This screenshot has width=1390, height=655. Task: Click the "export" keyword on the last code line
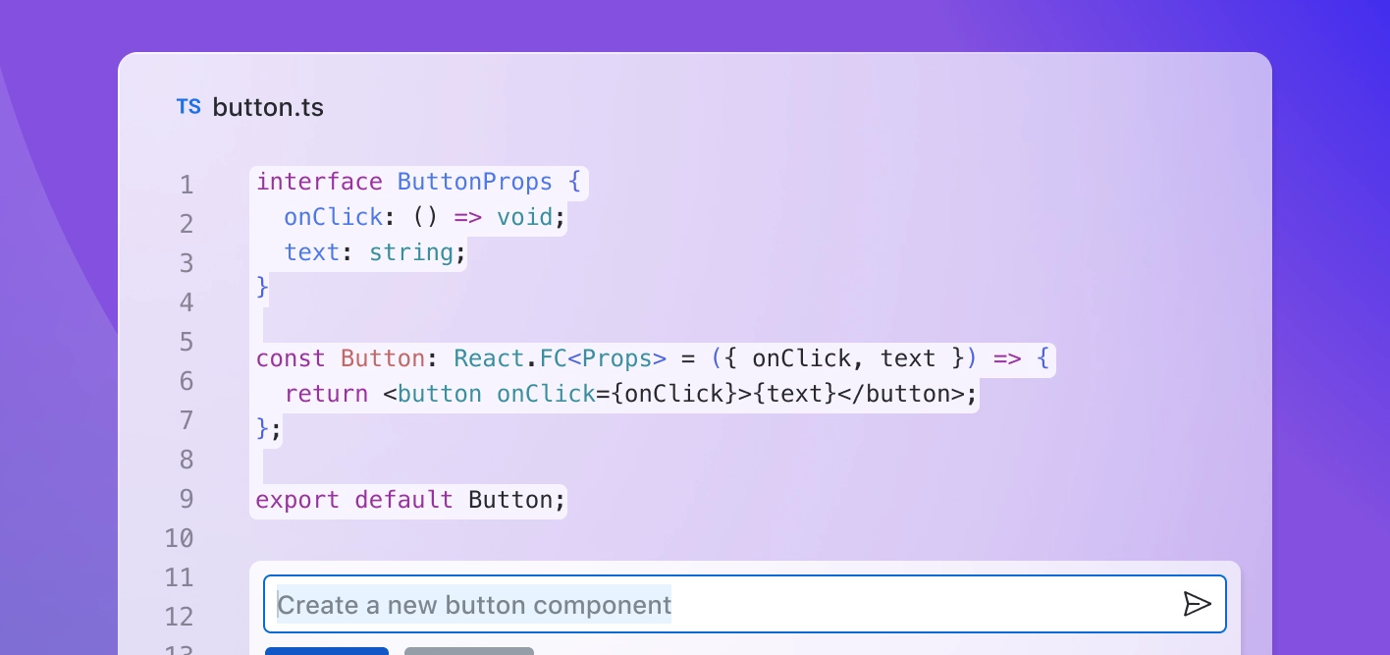click(297, 500)
